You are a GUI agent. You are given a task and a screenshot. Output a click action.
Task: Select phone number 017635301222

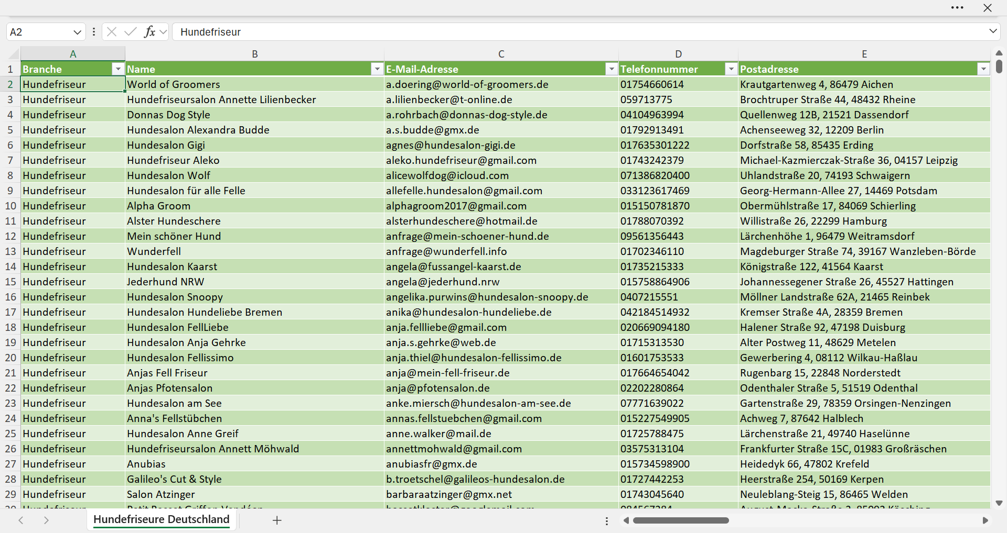[679, 145]
